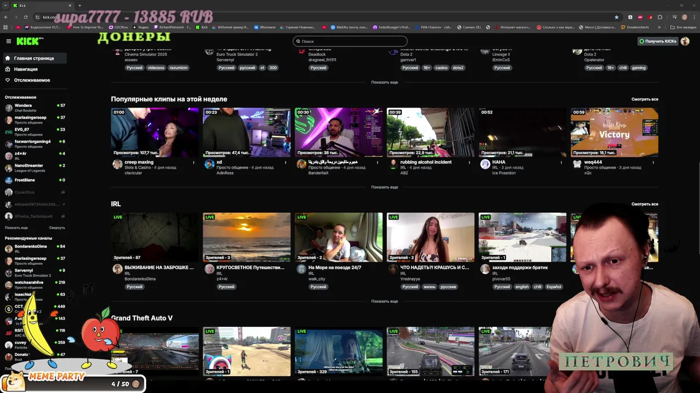Viewport: 700px width, 393px height.
Task: Open clavicular avatar under creep maxing clip
Action: coord(117,164)
